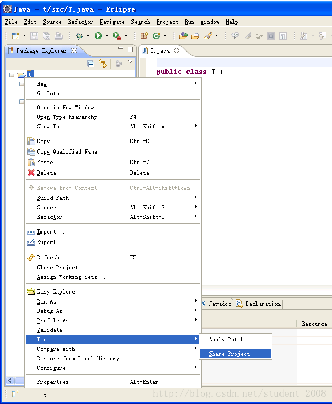Open New Java Class dropdown arrow
The width and height of the screenshot is (332, 404).
pyautogui.click(x=165, y=36)
